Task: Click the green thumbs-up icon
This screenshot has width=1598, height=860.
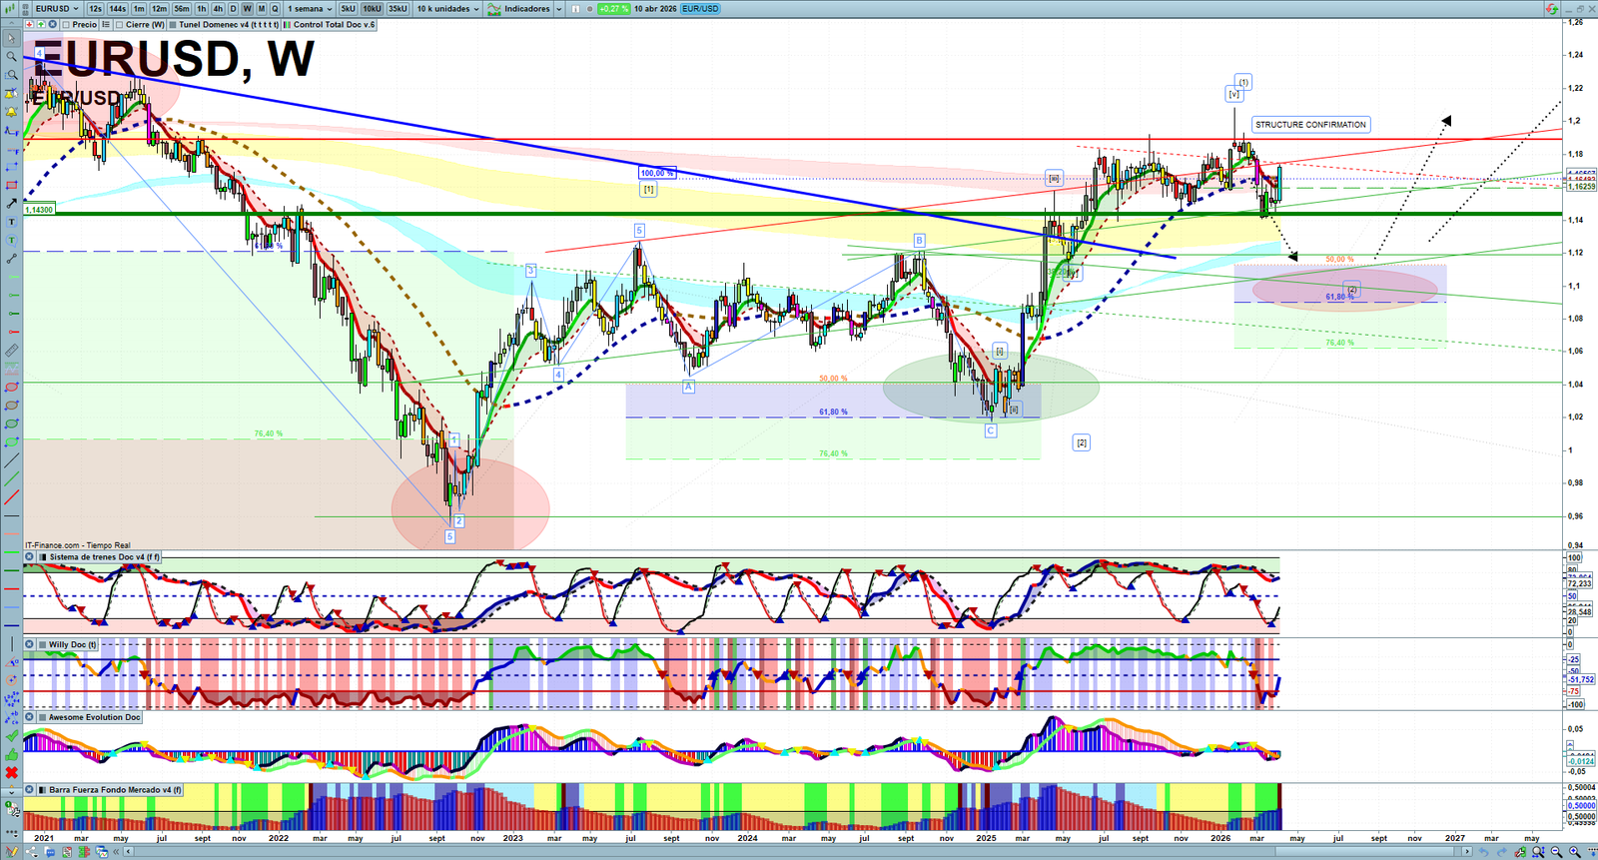Action: [11, 754]
